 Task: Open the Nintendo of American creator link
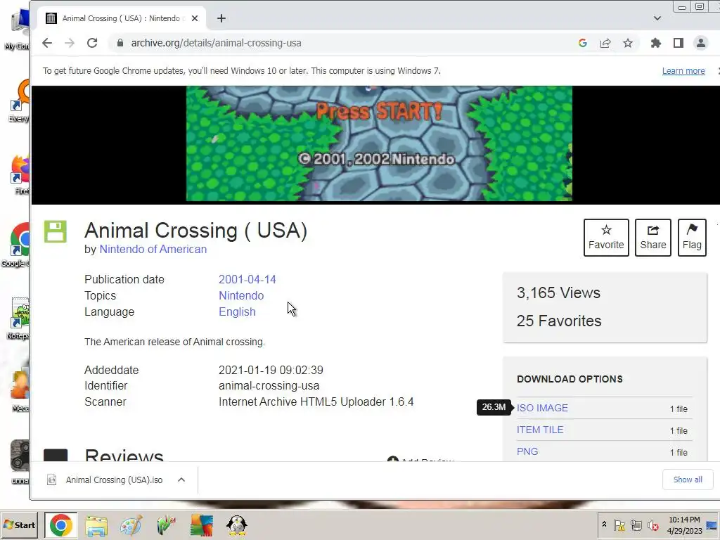[x=153, y=249]
